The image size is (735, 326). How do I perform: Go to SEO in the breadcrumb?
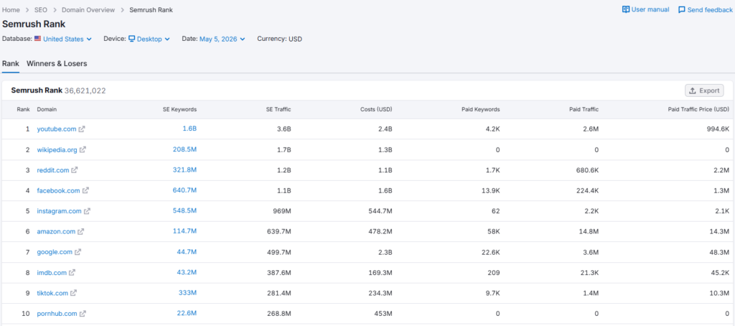(41, 10)
